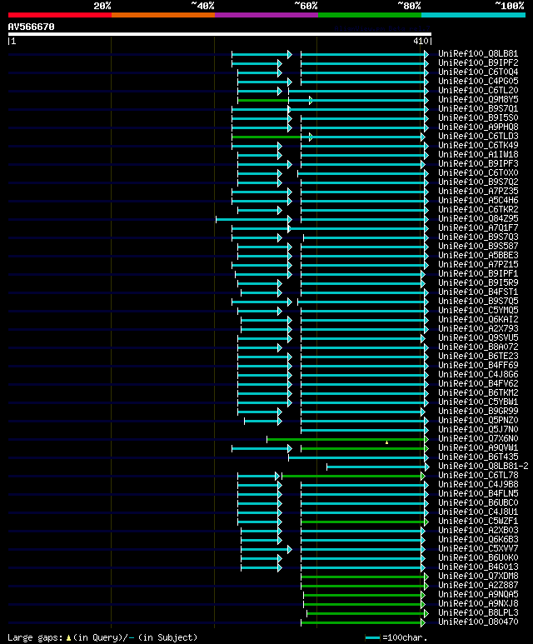533x644 pixels.
Task: Click the yellow query-gap symbol in bottom legend
Action: [x=68, y=638]
